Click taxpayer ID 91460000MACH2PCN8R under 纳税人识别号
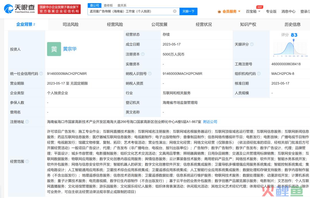The height and width of the screenshot is (198, 310). [x=183, y=74]
